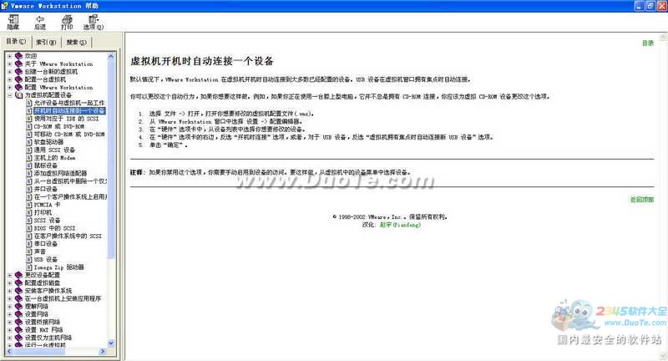Expand the 安装客户操作系统 node

click(10, 291)
